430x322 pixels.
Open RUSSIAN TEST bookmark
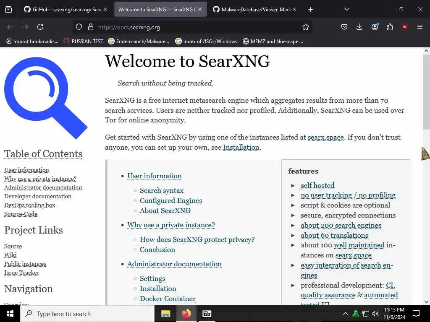click(x=84, y=42)
